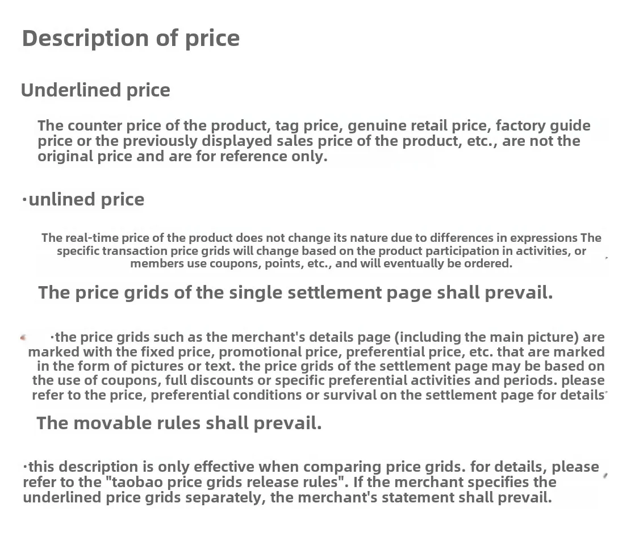Click the paragraph starting 'The counter price'
The height and width of the screenshot is (545, 639).
314,141
